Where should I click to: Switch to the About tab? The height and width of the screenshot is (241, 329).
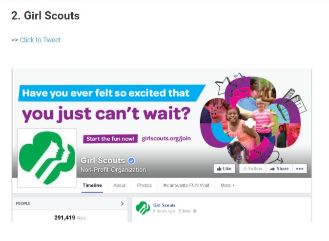tap(120, 185)
